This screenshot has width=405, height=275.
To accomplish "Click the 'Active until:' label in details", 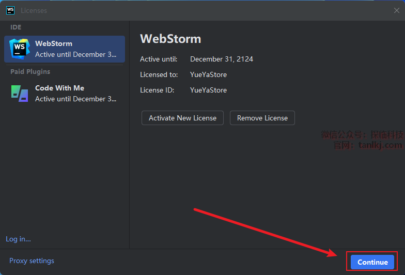I will coord(159,59).
